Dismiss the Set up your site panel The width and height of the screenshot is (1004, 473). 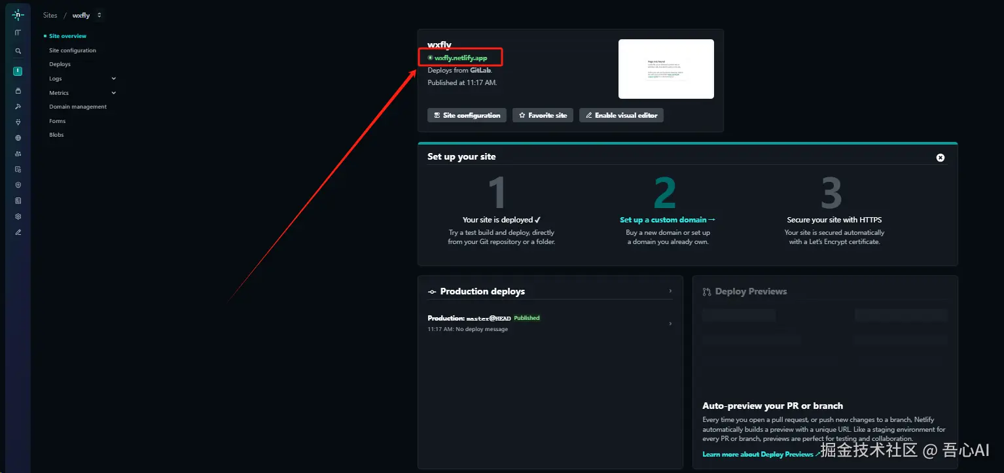(x=941, y=158)
